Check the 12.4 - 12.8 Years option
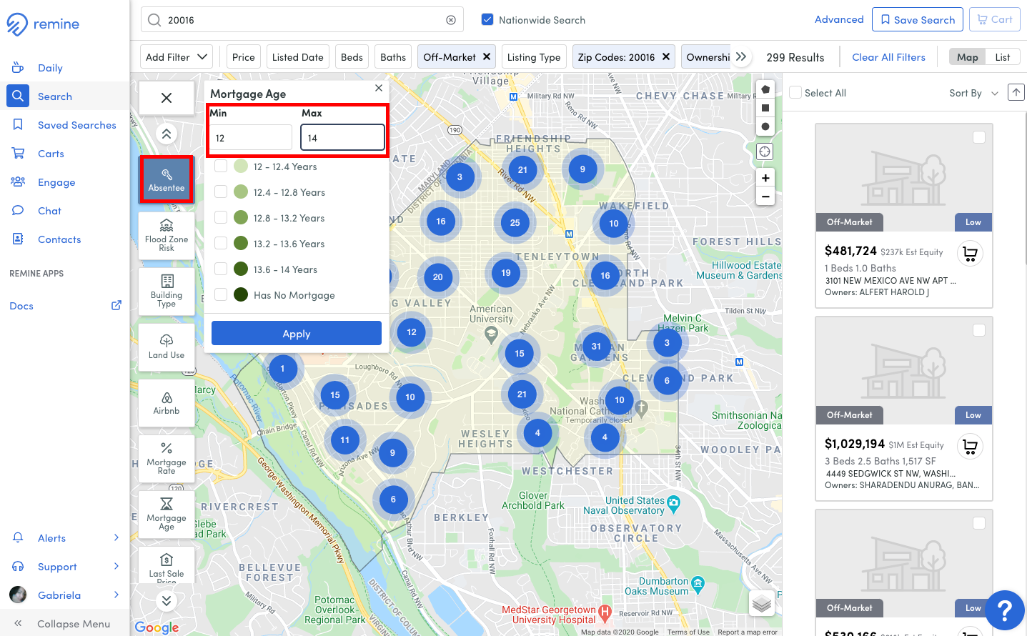This screenshot has height=636, width=1027. (x=222, y=192)
